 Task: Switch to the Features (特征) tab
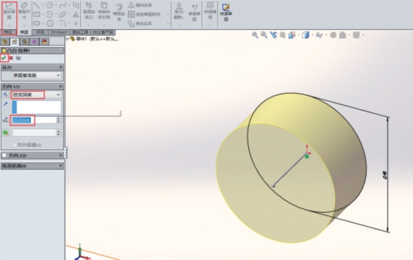8,32
